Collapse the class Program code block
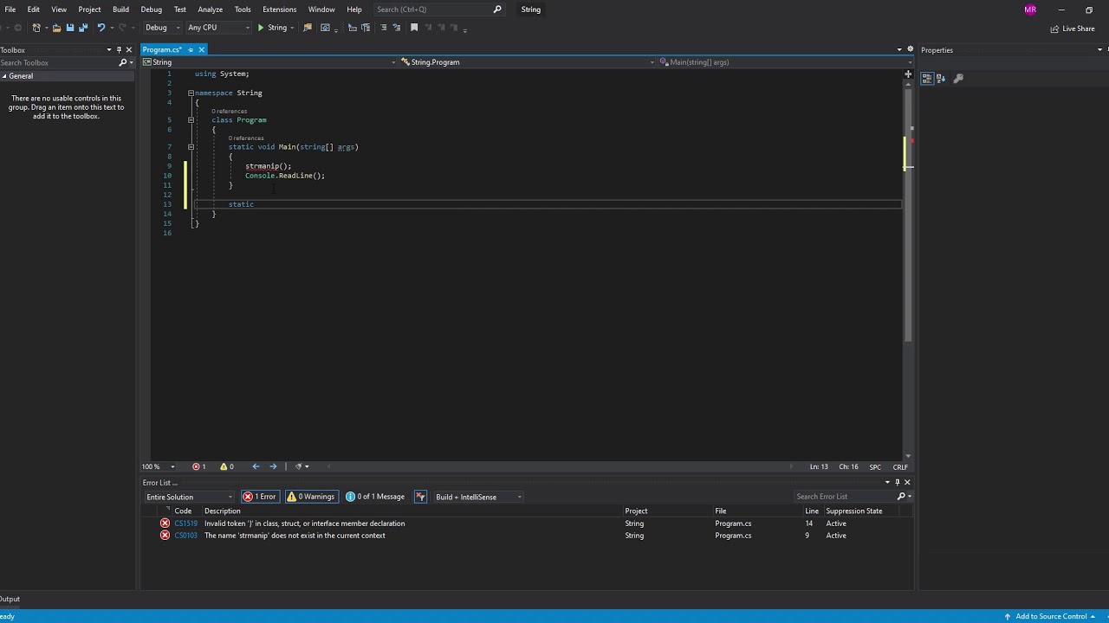The height and width of the screenshot is (623, 1109). tap(191, 120)
